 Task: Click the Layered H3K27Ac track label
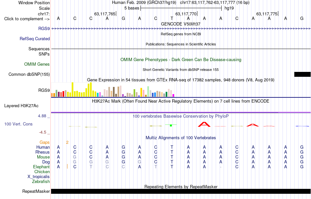[21, 106]
